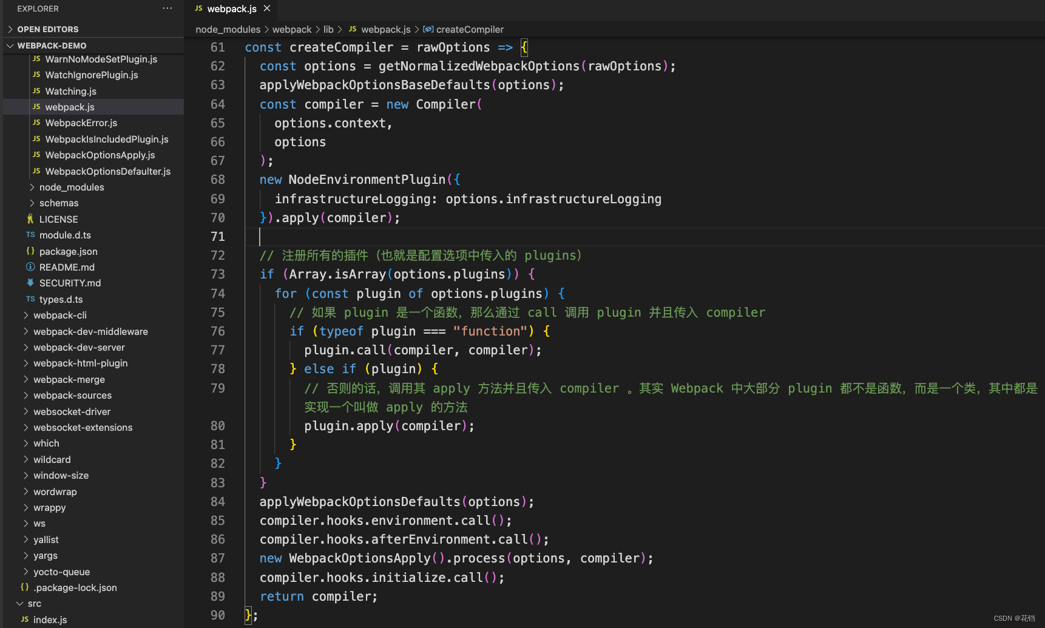Click NodeEnvironmentPlugin on line 68
This screenshot has height=628, width=1045.
click(x=367, y=180)
